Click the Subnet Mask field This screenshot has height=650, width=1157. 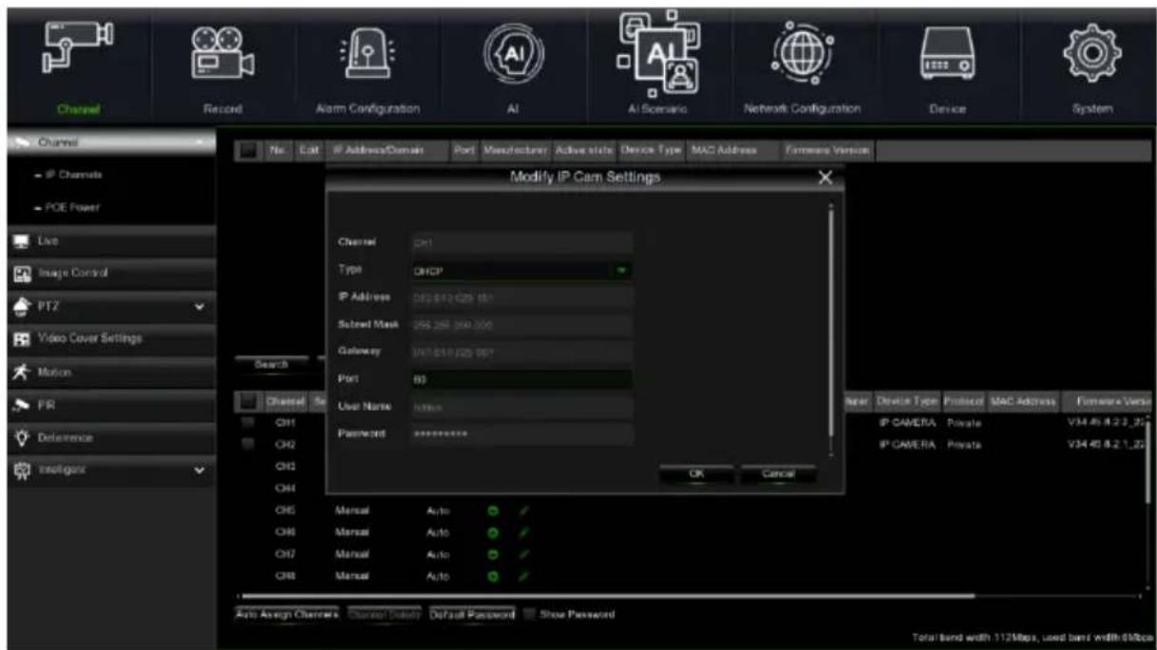tap(521, 325)
